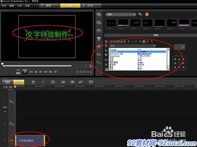
Task: Adjust the title duration 0:00:03:00 spinner
Action: pyautogui.click(x=125, y=42)
